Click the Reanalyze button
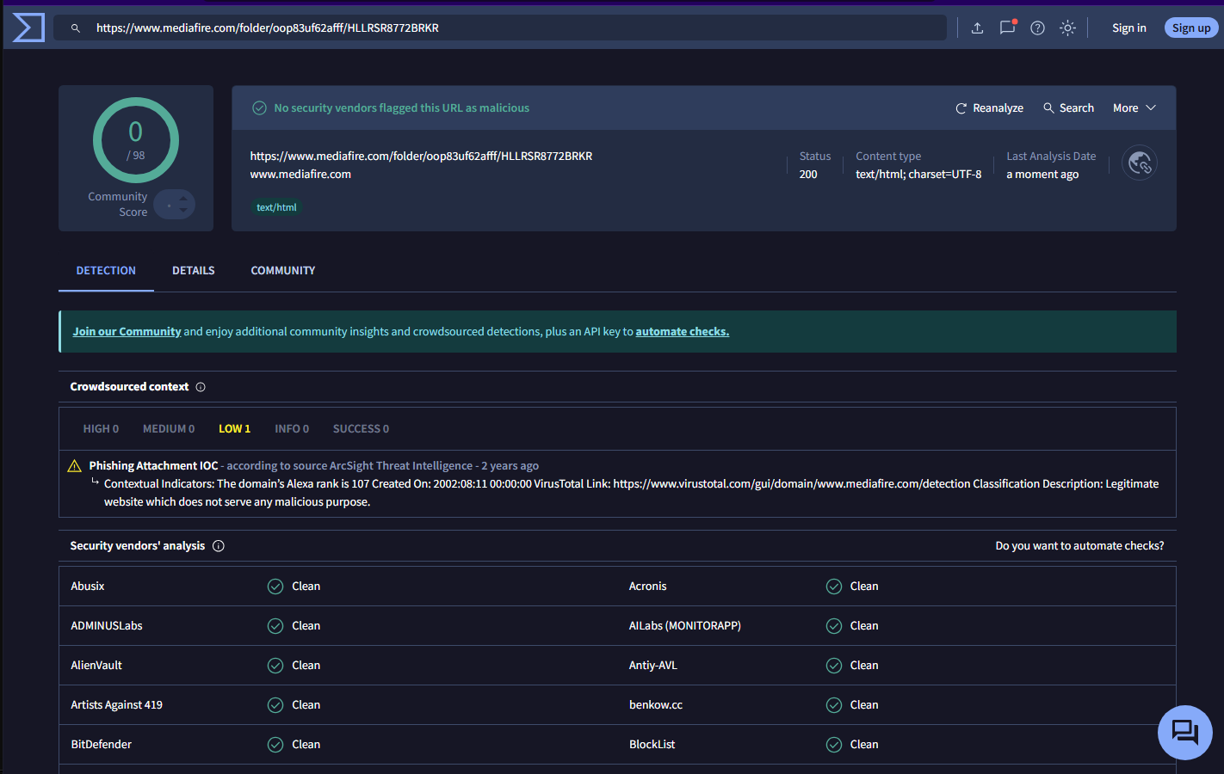Screen dimensions: 1224x774 tap(989, 108)
